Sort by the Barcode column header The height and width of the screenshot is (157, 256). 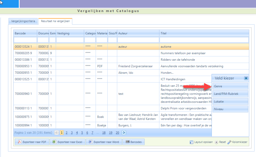(25, 33)
